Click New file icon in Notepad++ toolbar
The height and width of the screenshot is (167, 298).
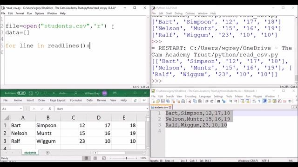[153, 101]
